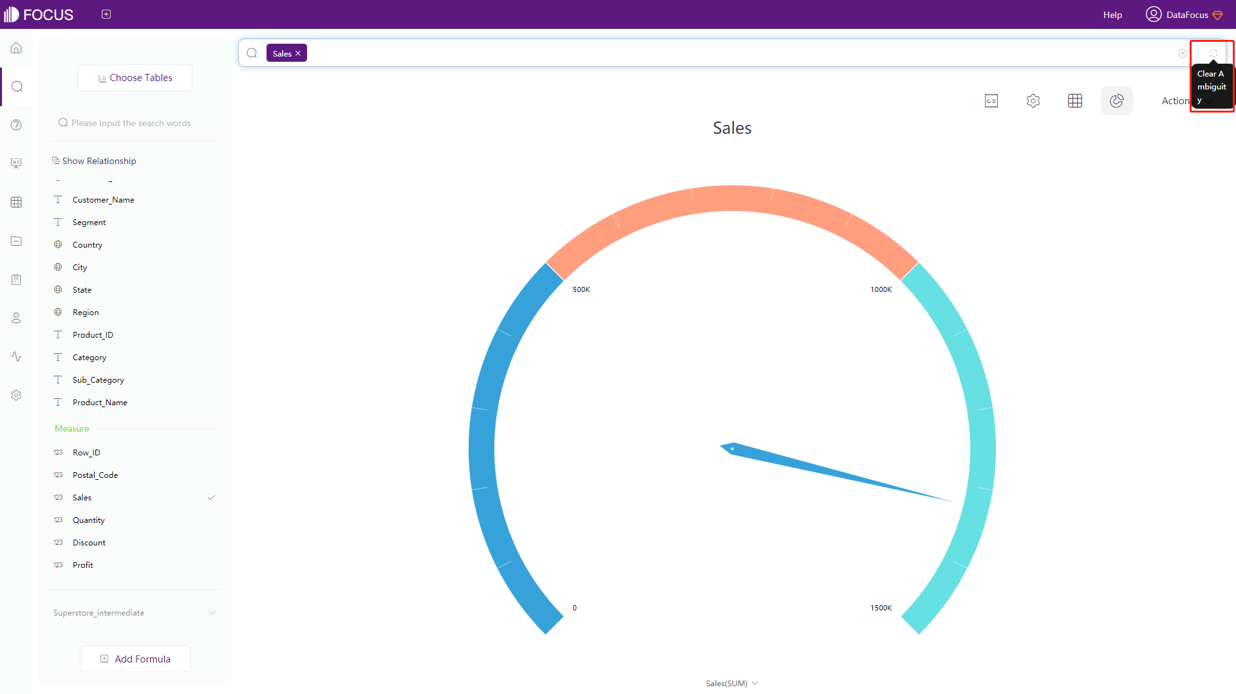Click the DataFocus user avatar icon
This screenshot has height=694, width=1236.
pyautogui.click(x=1154, y=14)
